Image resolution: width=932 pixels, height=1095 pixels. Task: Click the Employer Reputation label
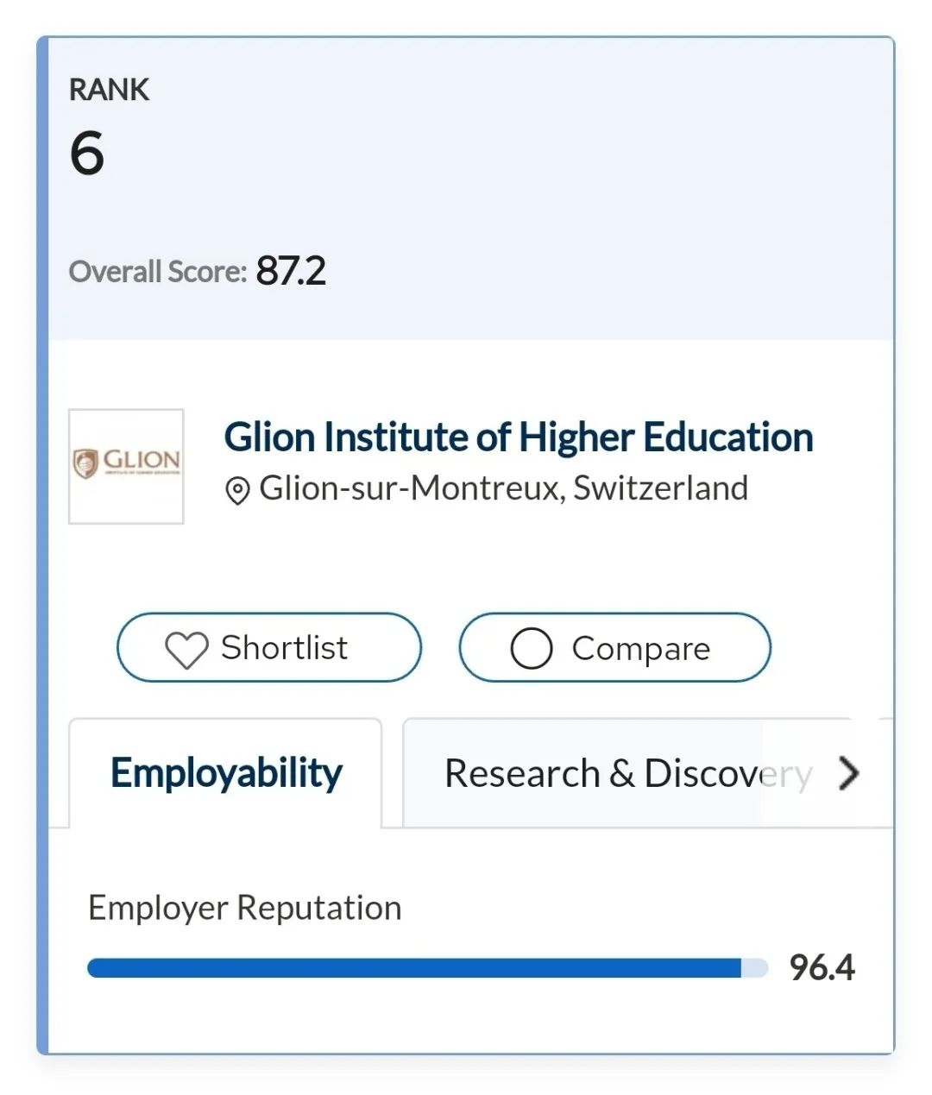245,908
